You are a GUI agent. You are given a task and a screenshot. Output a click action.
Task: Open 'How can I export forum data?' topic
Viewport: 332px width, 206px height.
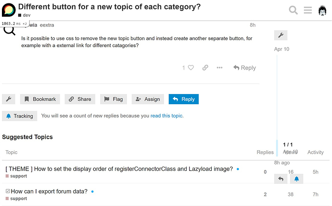click(x=49, y=192)
